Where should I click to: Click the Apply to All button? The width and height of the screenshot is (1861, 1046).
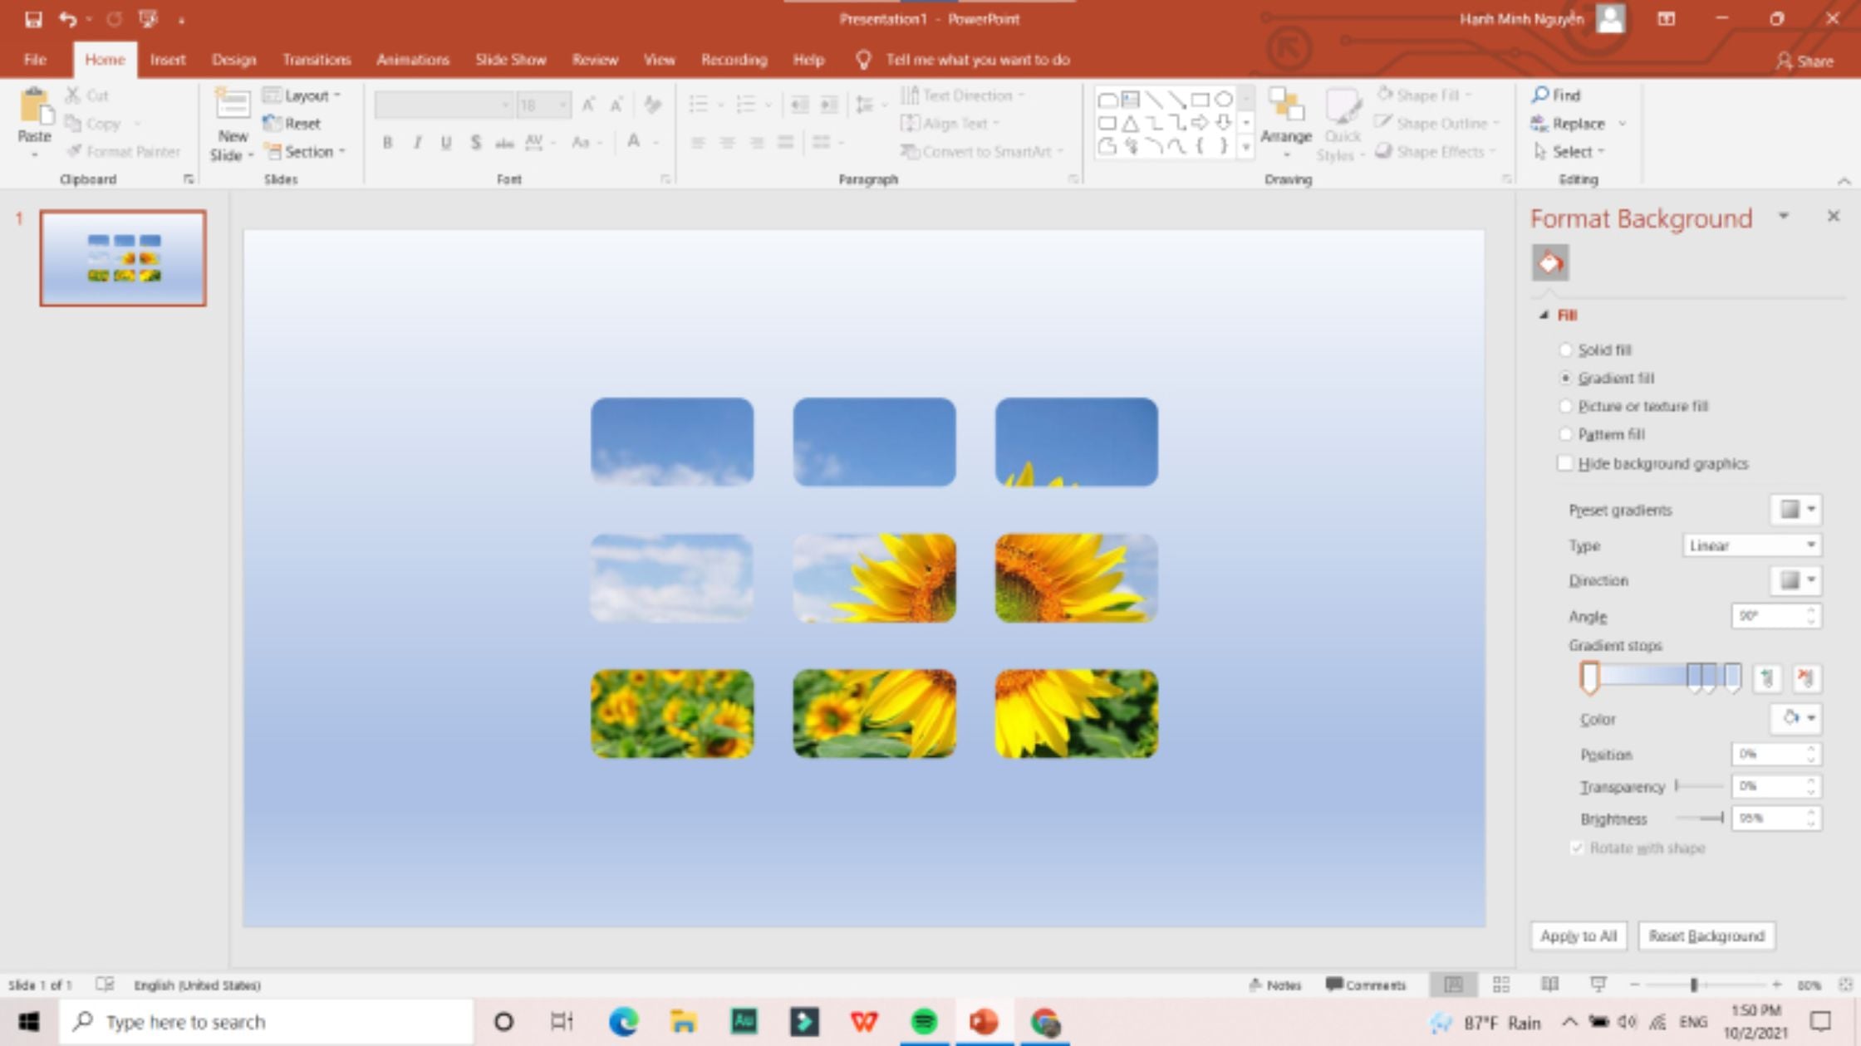coord(1578,936)
